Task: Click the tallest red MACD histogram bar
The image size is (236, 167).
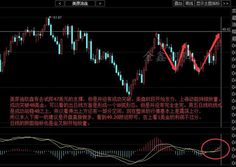Action: [x=156, y=144]
